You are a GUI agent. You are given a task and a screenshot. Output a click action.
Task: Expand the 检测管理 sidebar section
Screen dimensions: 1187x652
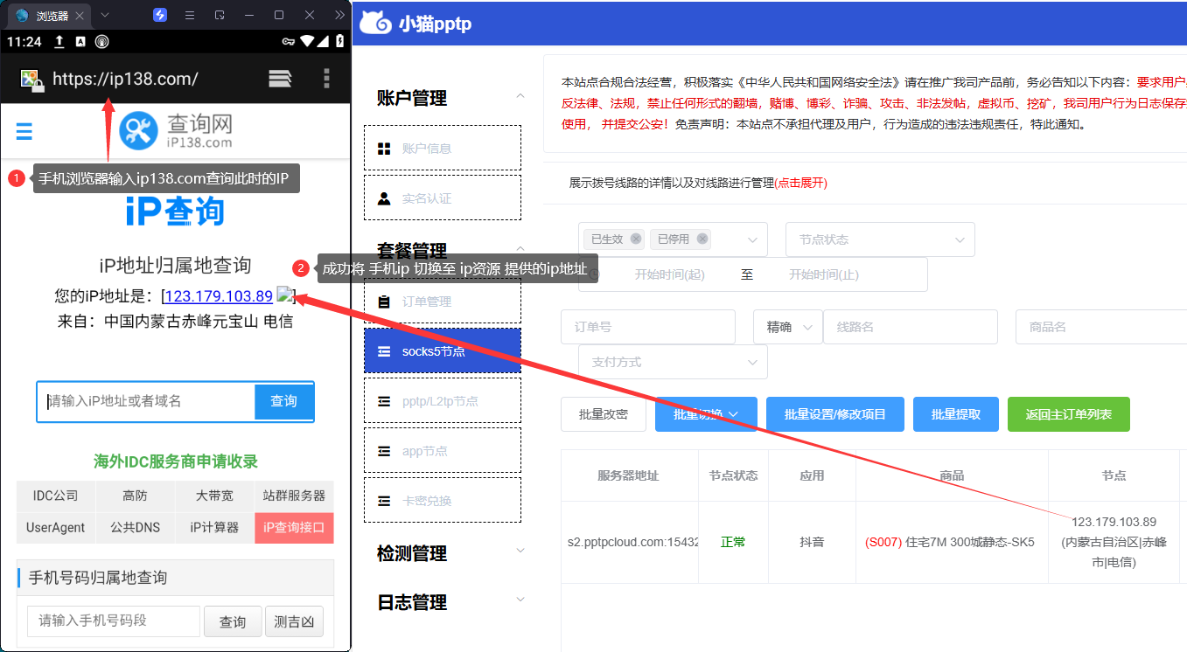520,551
